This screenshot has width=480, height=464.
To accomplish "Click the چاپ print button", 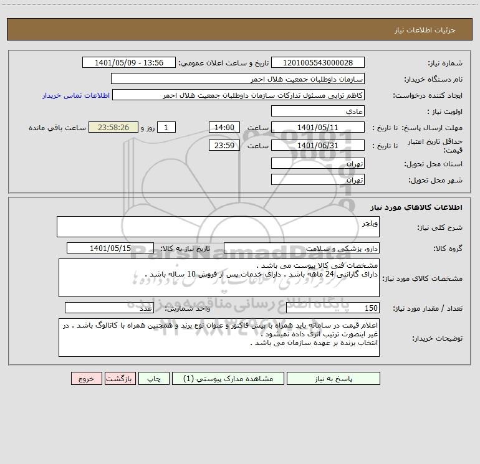I will [x=154, y=378].
